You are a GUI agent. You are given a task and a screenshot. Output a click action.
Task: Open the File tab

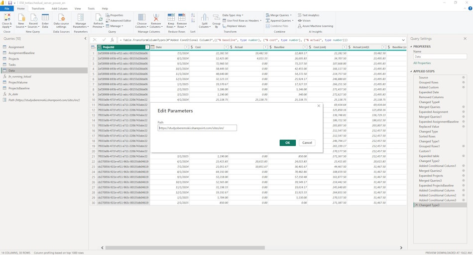(x=6, y=8)
